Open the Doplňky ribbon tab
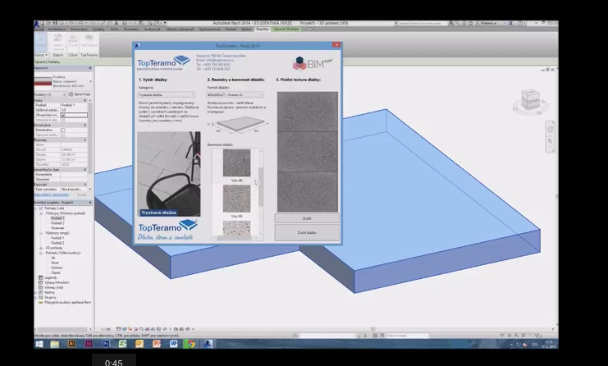 [263, 29]
